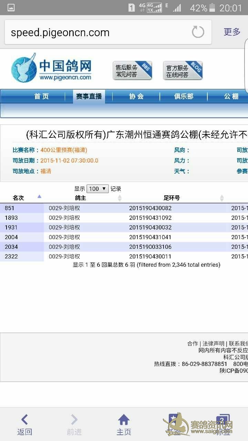Open 官方服务 在线问答 BLOG banner

[183, 71]
